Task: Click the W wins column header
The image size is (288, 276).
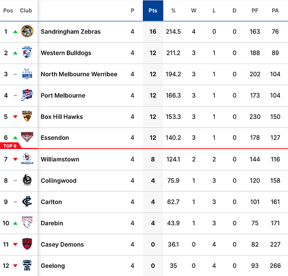Action: (x=194, y=10)
